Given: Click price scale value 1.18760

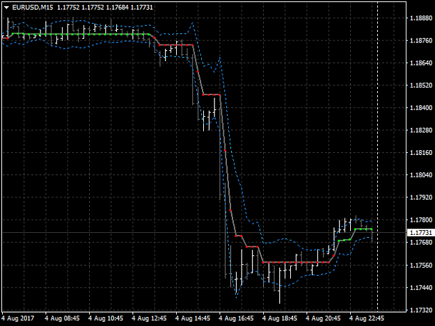Looking at the screenshot, I should [x=421, y=40].
